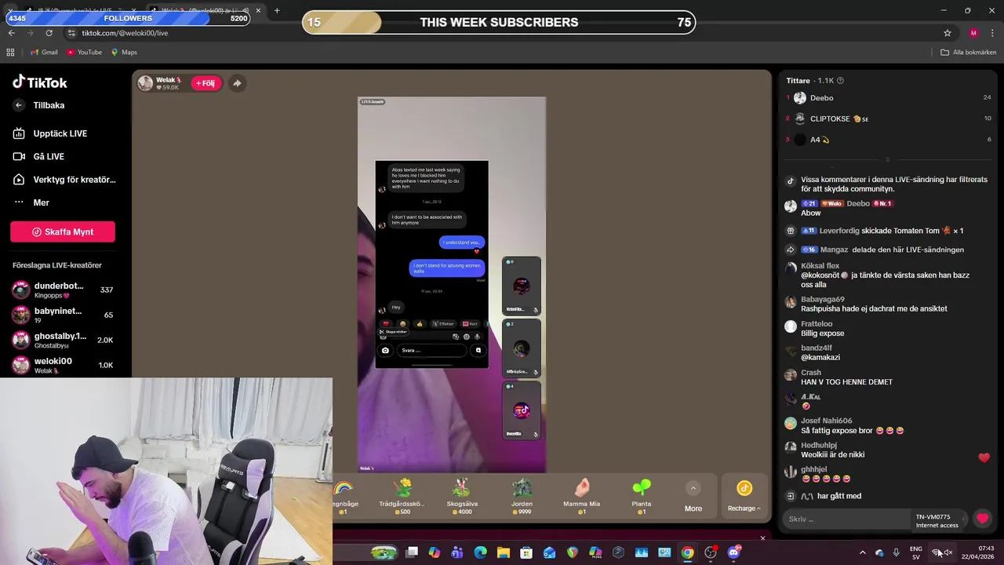
Task: Open the Chrome apps grid
Action: pyautogui.click(x=10, y=53)
